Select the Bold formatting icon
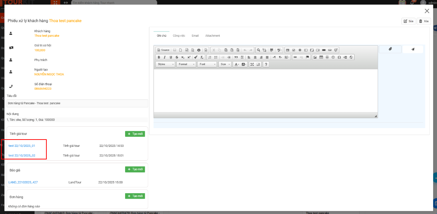Viewport: 437px width, 214px height. pyautogui.click(x=159, y=57)
